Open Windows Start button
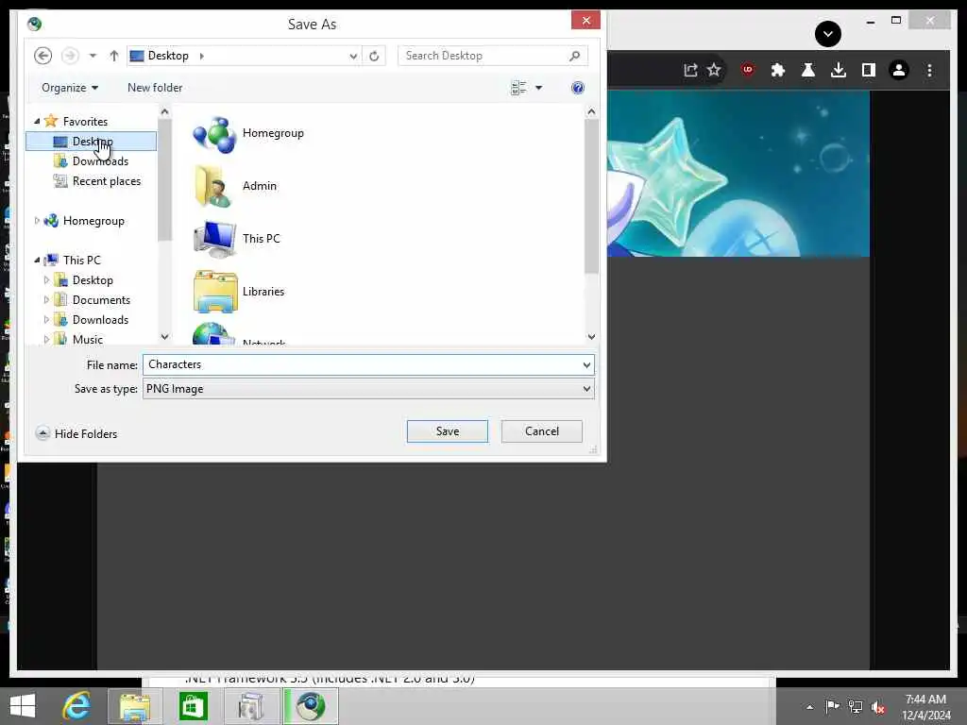967x725 pixels. tap(23, 706)
